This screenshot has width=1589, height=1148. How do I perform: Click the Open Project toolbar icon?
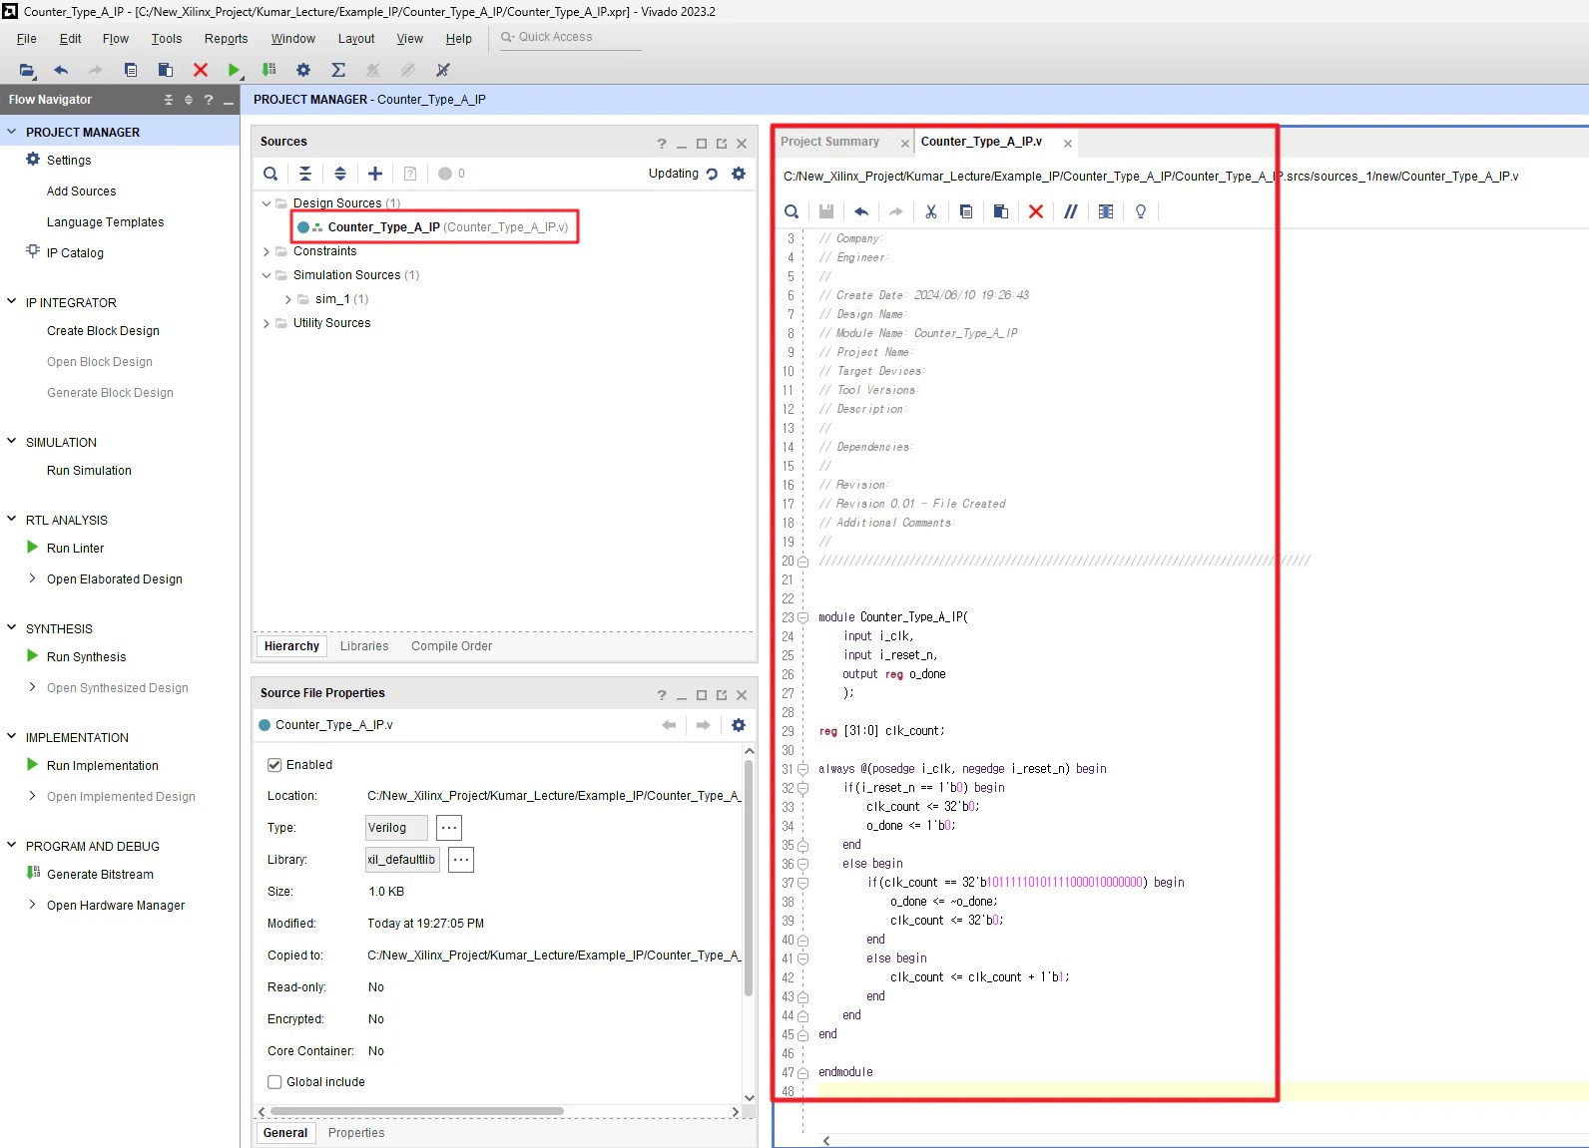(27, 70)
